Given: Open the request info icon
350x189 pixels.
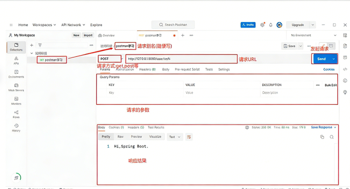Looking at the screenshot, I should click(x=345, y=81).
